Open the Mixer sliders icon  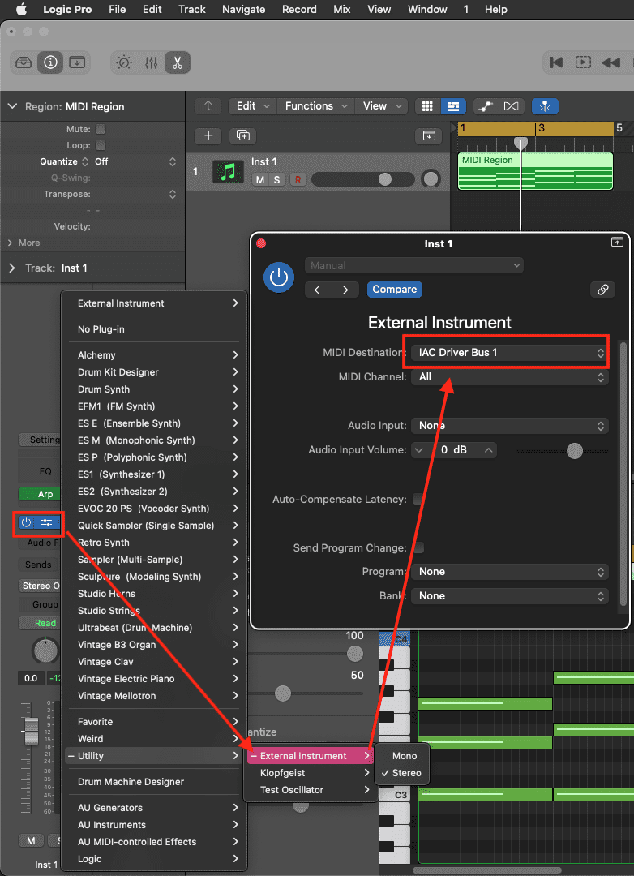pos(151,62)
